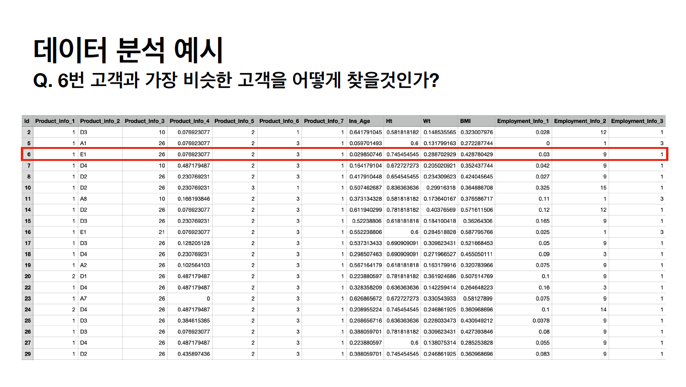
Task: Select the Id column header
Action: [27, 121]
